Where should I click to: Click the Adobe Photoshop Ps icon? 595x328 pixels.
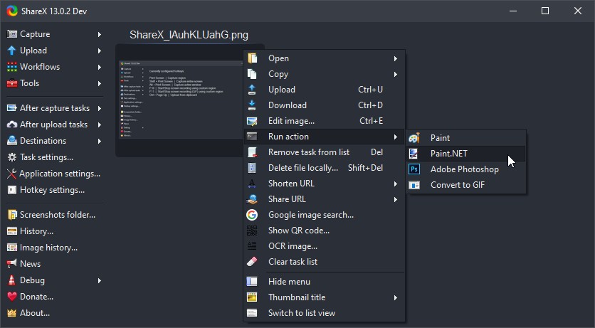[414, 169]
